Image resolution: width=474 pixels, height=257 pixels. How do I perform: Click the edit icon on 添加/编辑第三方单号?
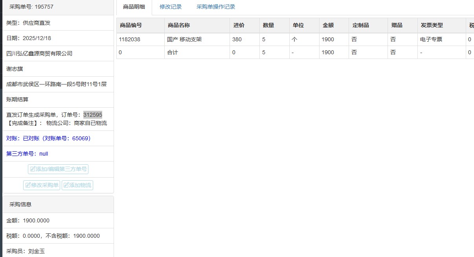(33, 169)
